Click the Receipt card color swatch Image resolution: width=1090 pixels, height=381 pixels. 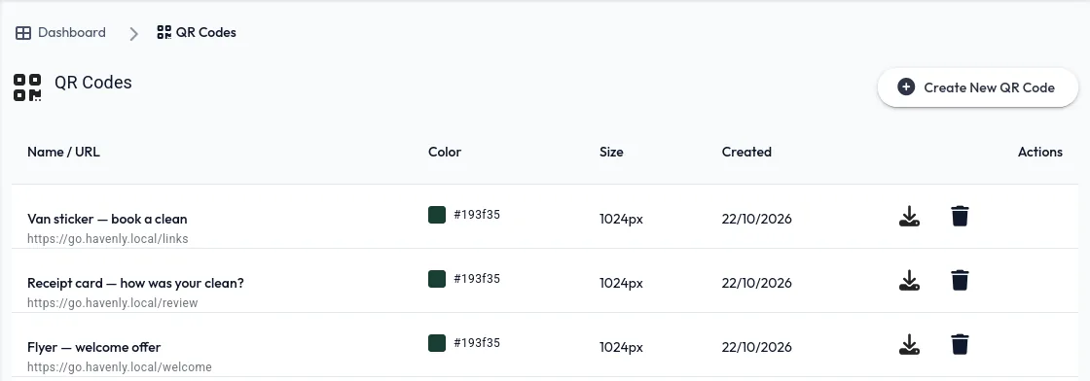pyautogui.click(x=437, y=279)
